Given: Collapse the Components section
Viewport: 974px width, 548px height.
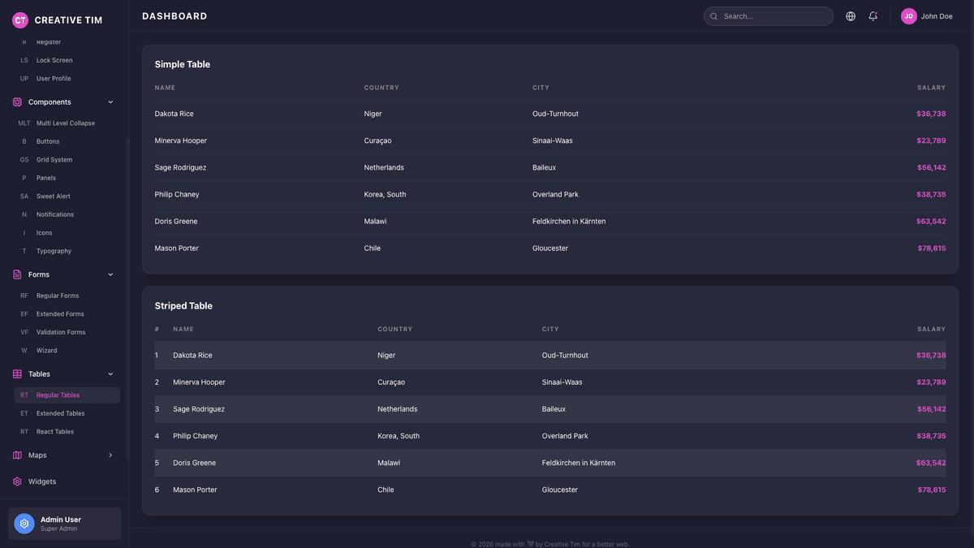Looking at the screenshot, I should click(110, 101).
